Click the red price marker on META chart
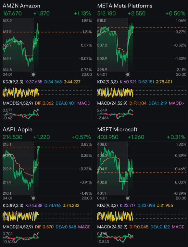This screenshot has height=247, width=188. point(133,28)
